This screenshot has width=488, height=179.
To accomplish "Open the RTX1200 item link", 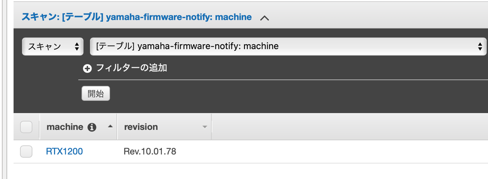I will point(64,152).
